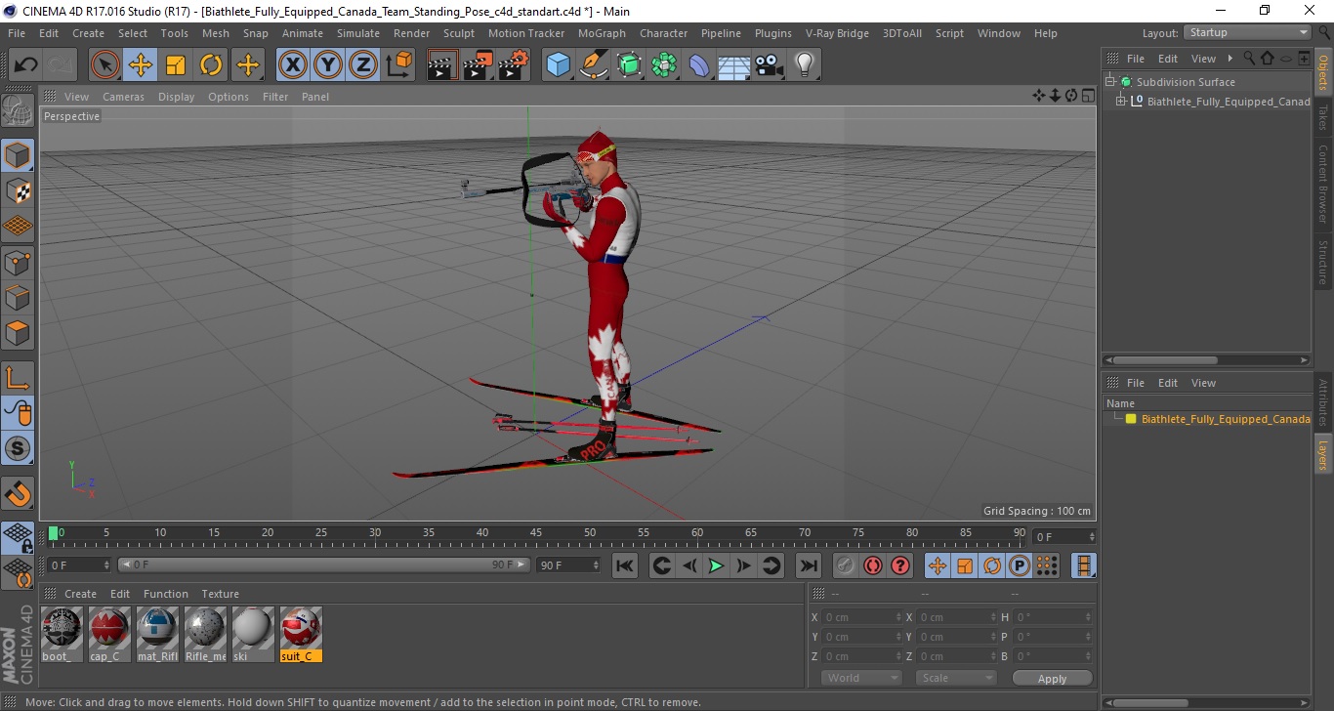Open the MoGraph menu

point(602,33)
